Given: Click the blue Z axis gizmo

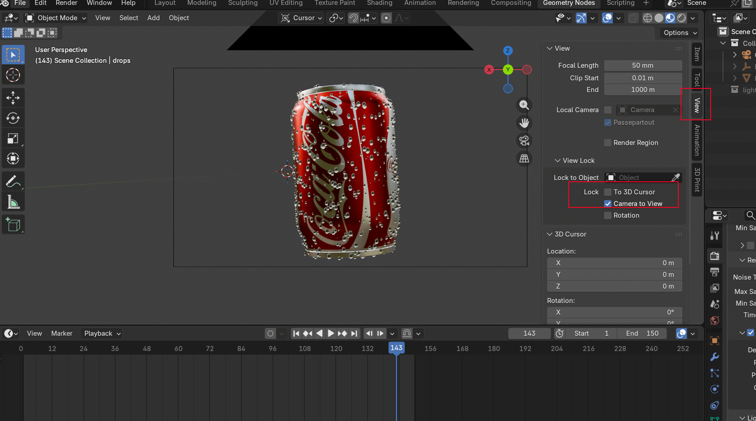Looking at the screenshot, I should pos(508,51).
